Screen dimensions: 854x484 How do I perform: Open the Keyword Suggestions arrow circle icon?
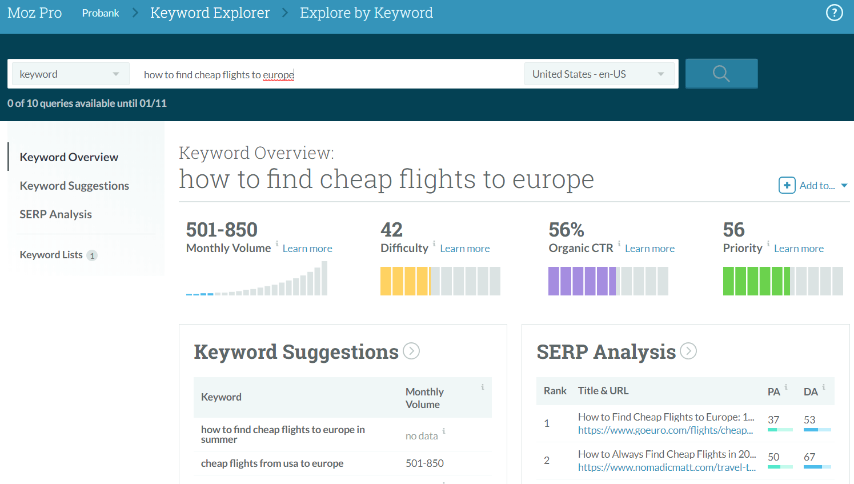point(411,351)
